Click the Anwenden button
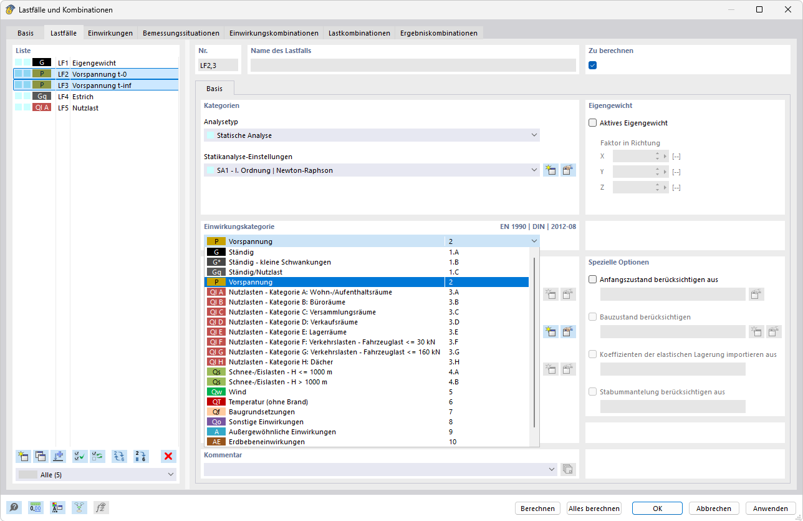This screenshot has width=803, height=521. pos(771,509)
